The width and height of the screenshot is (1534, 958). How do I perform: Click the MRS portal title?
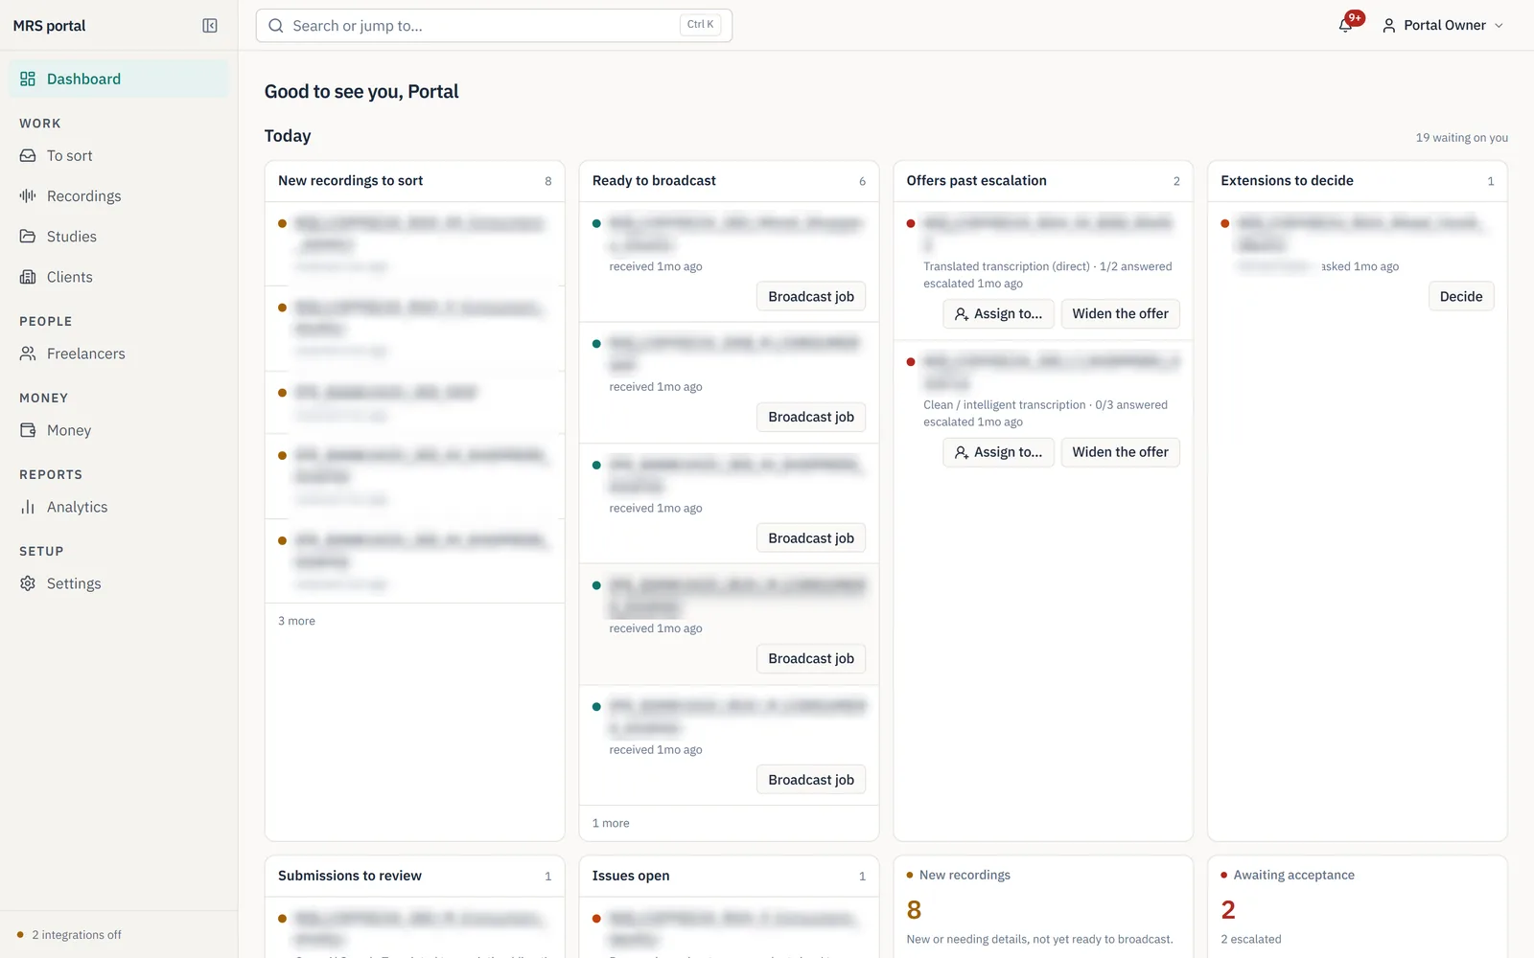click(x=49, y=26)
